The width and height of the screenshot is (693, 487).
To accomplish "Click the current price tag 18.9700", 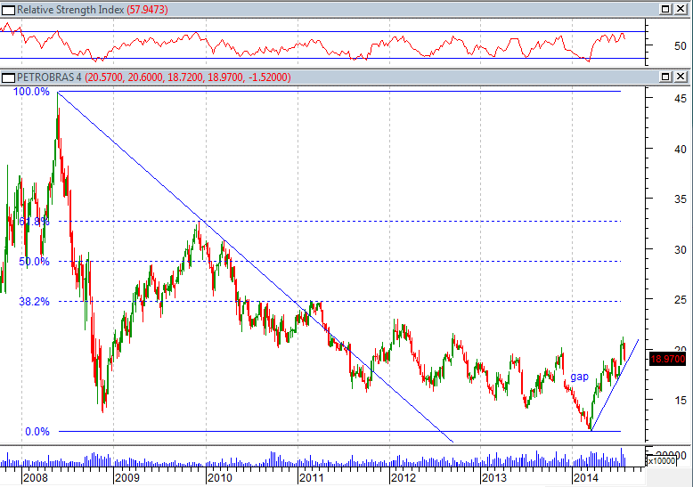I will click(668, 359).
